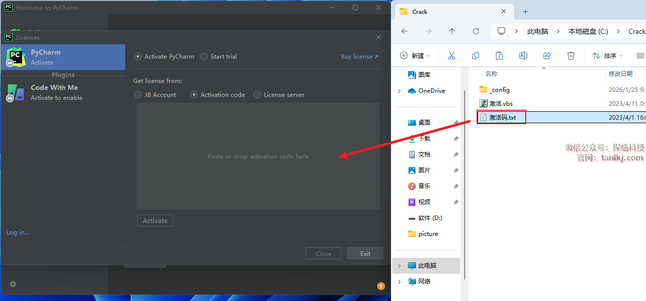Select the Start trial radio button

click(x=204, y=57)
